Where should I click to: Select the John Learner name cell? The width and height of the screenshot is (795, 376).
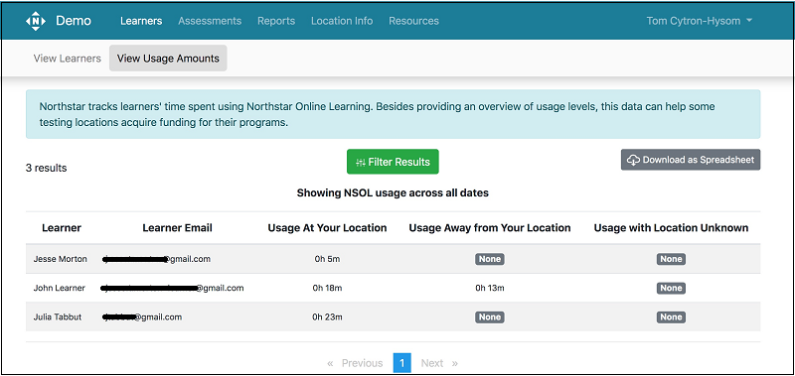point(60,288)
